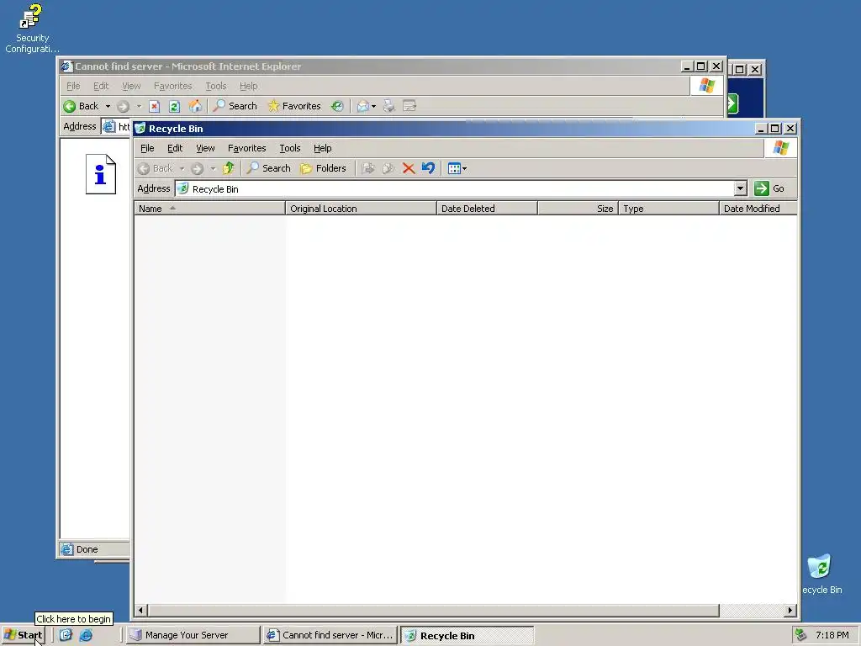Switch to Manage Your Server taskbar button
The width and height of the screenshot is (861, 646).
pyautogui.click(x=193, y=635)
